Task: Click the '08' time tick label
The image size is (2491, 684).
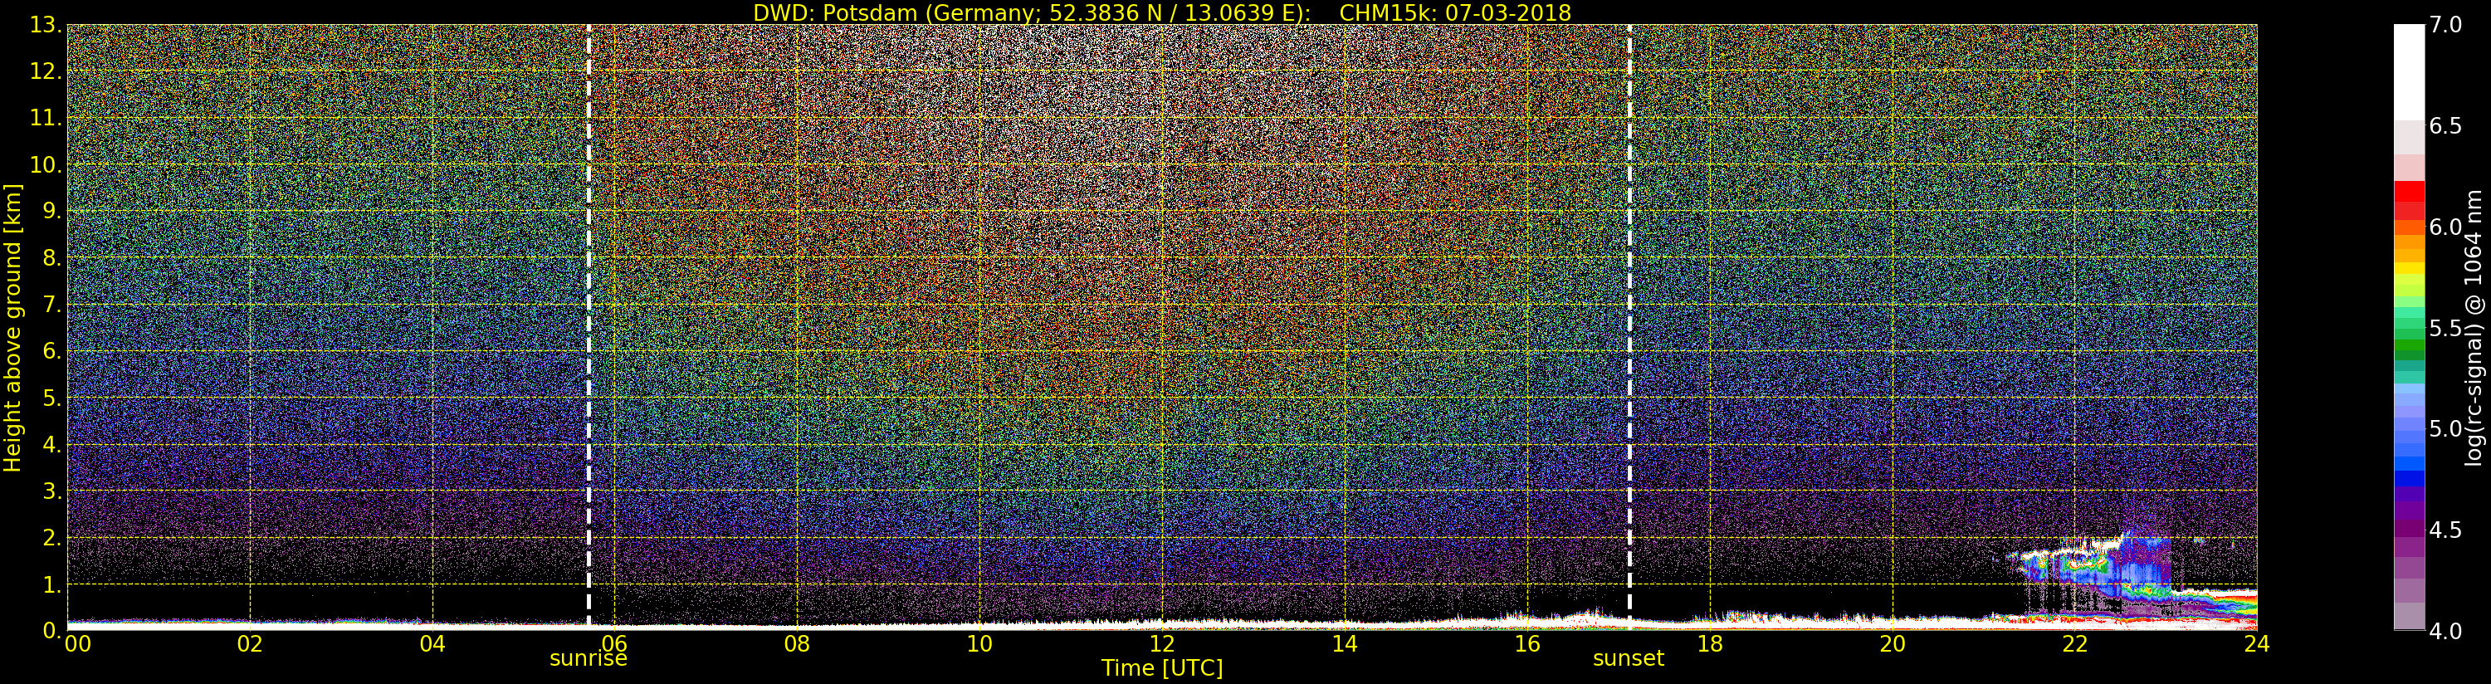Action: click(x=797, y=643)
